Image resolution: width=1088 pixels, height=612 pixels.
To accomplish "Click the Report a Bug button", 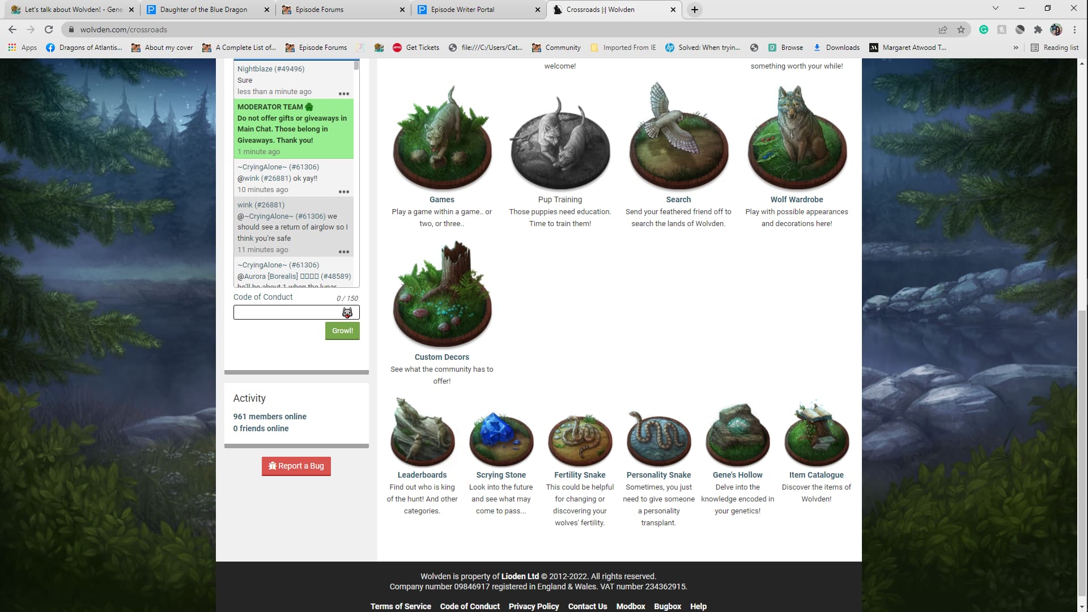I will [296, 466].
